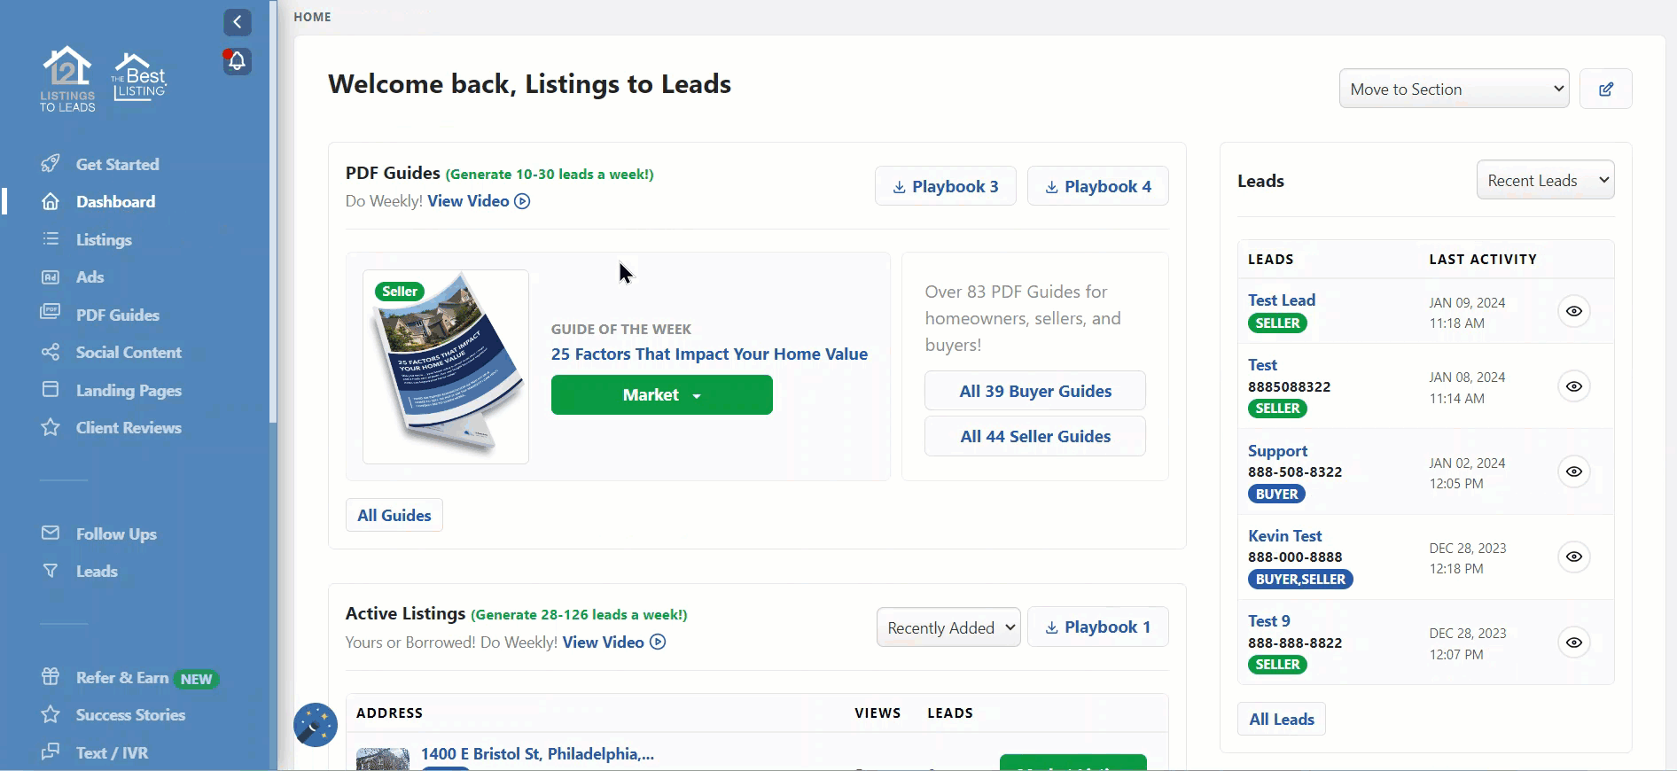Image resolution: width=1677 pixels, height=771 pixels.
Task: Expand the Recent Leads dropdown
Action: pyautogui.click(x=1545, y=180)
